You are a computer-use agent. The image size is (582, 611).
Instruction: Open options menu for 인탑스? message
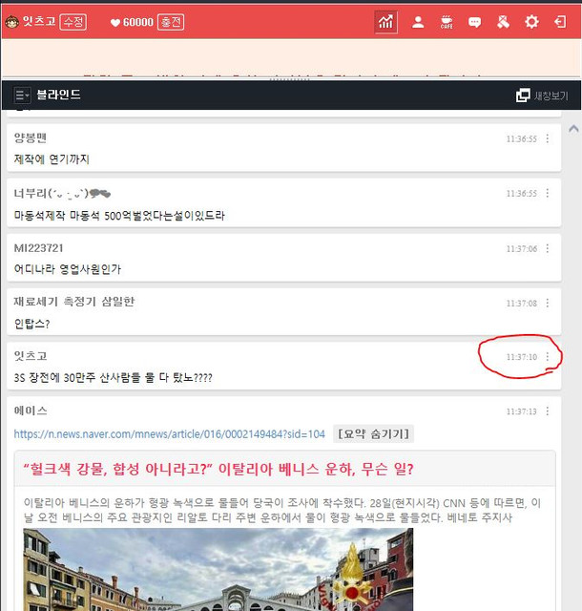click(x=548, y=303)
